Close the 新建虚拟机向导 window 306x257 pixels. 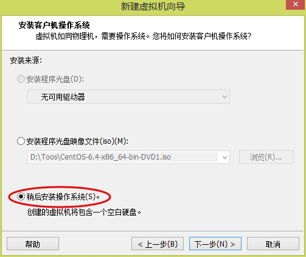click(x=296, y=4)
